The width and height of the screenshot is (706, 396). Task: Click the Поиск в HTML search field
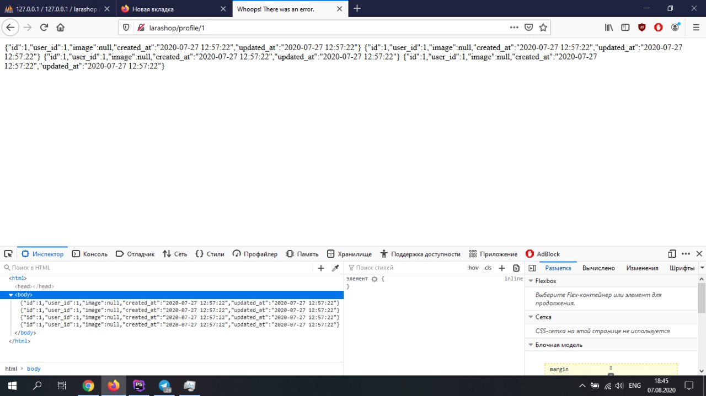point(157,268)
